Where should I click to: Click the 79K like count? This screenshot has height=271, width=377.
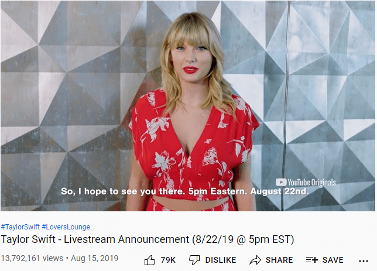click(x=168, y=260)
